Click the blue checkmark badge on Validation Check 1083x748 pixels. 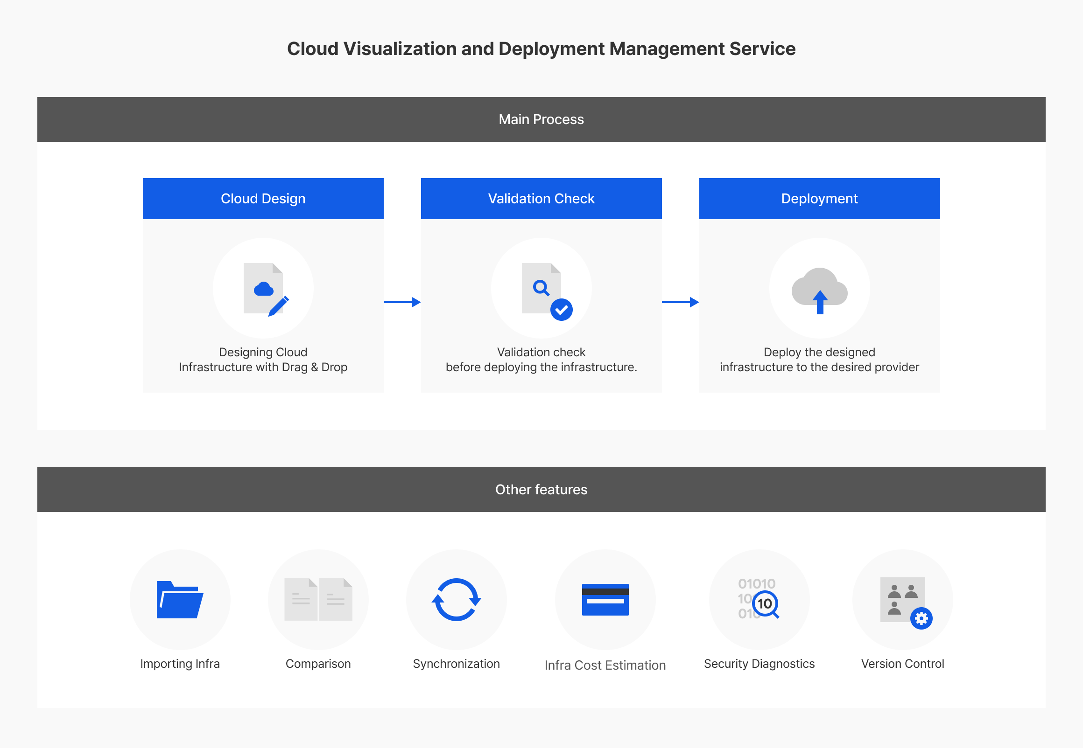click(x=563, y=309)
